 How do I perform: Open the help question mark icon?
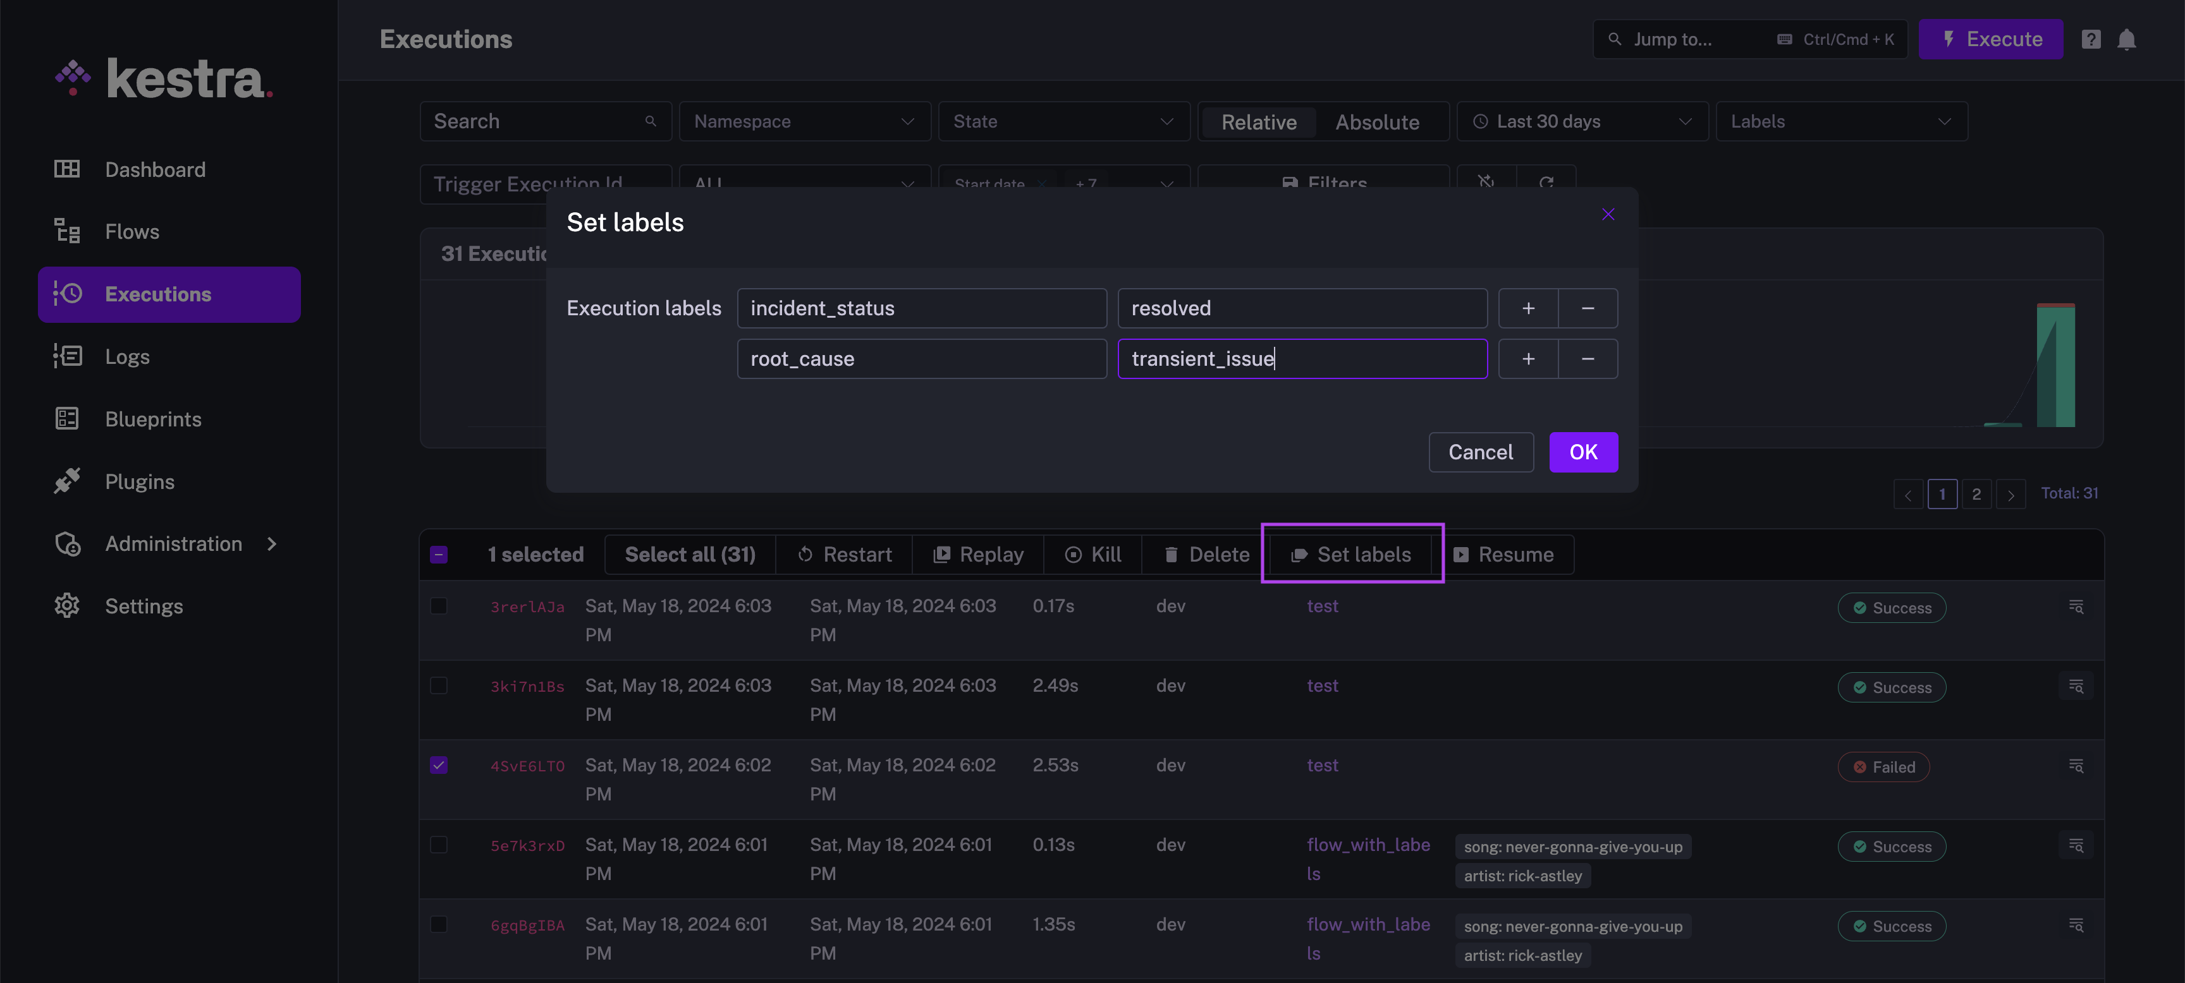pos(2090,40)
